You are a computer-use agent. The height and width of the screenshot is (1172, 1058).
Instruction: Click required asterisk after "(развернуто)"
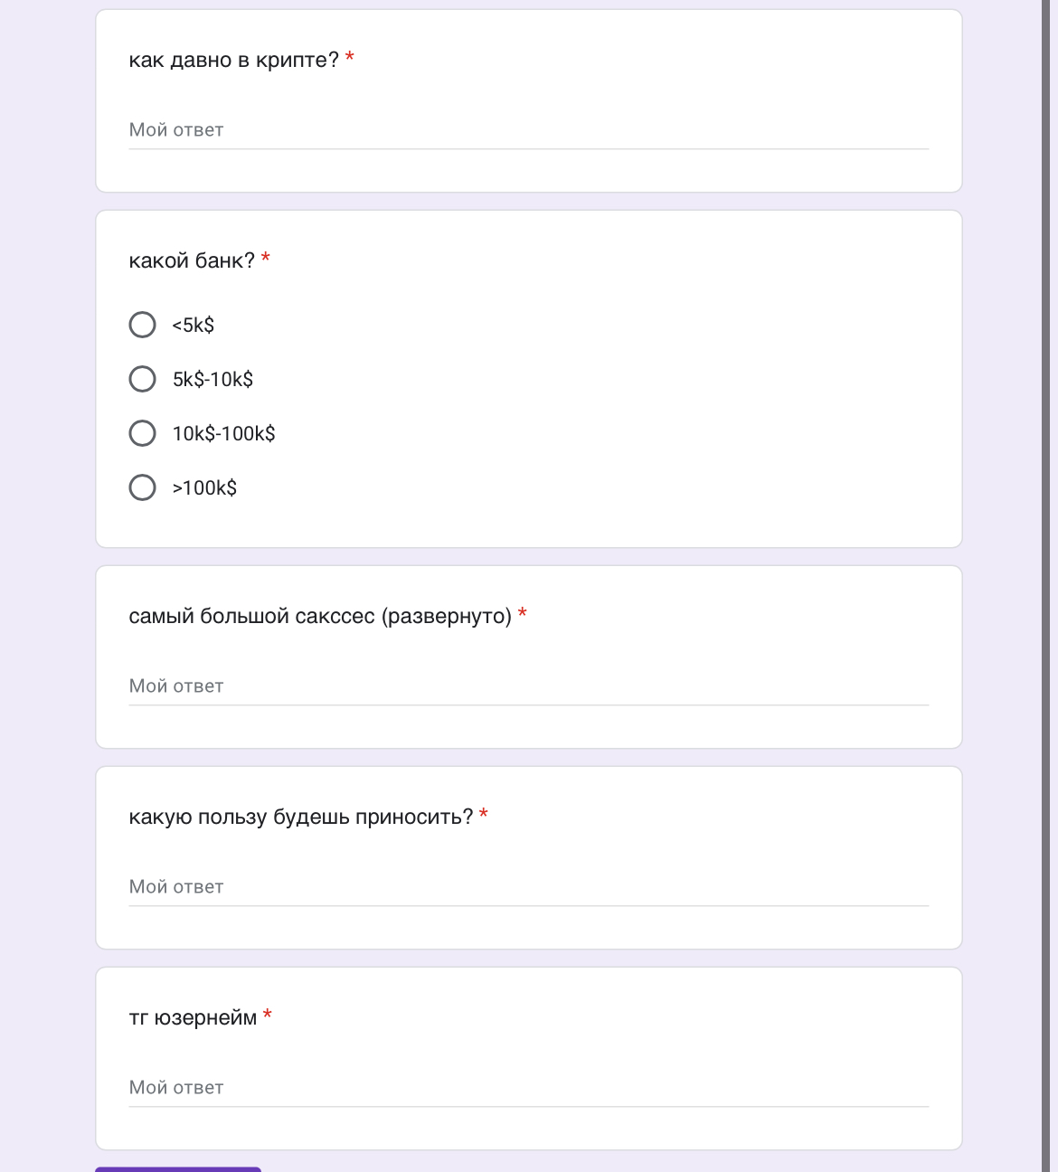523,614
